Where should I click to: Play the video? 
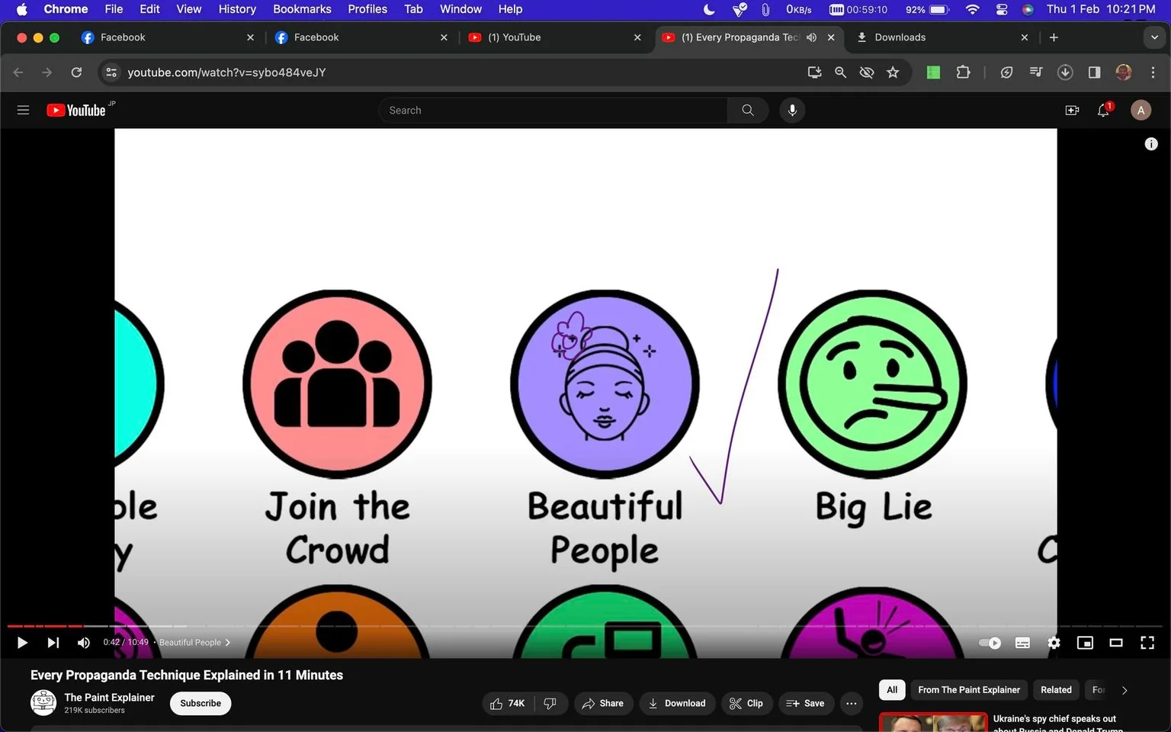point(22,643)
